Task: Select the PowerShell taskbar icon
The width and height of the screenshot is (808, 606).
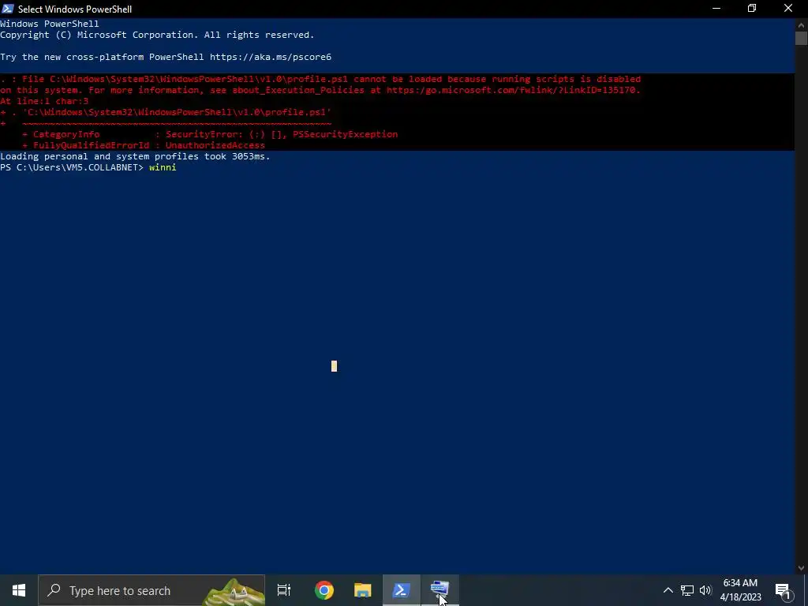Action: 402,590
